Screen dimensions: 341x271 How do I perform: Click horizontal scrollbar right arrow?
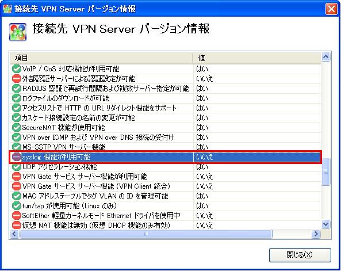coord(316,234)
